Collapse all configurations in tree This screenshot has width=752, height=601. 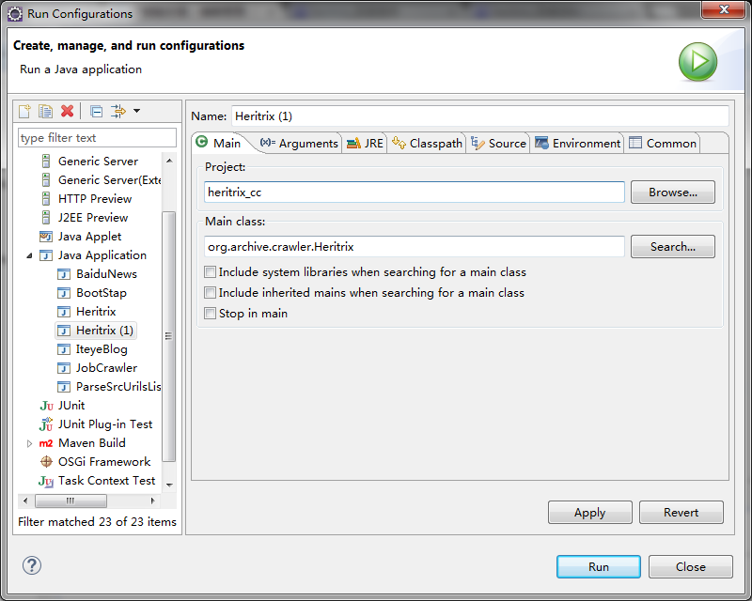pos(96,111)
